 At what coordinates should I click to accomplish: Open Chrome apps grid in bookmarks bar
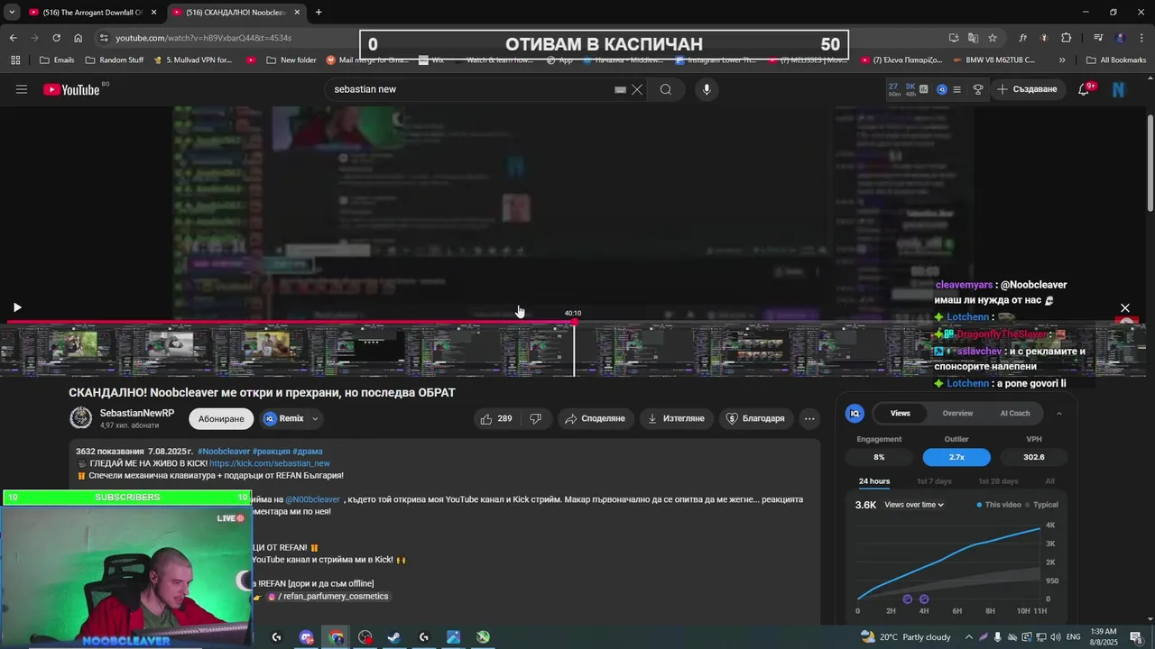coord(15,60)
